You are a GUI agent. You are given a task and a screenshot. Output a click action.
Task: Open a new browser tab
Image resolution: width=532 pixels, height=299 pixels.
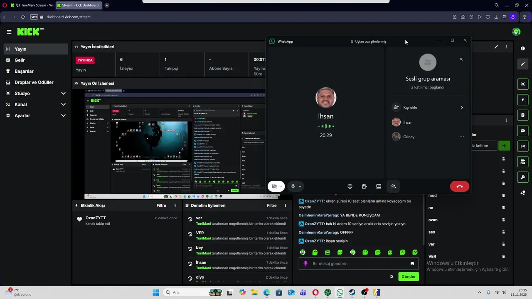pyautogui.click(x=107, y=5)
